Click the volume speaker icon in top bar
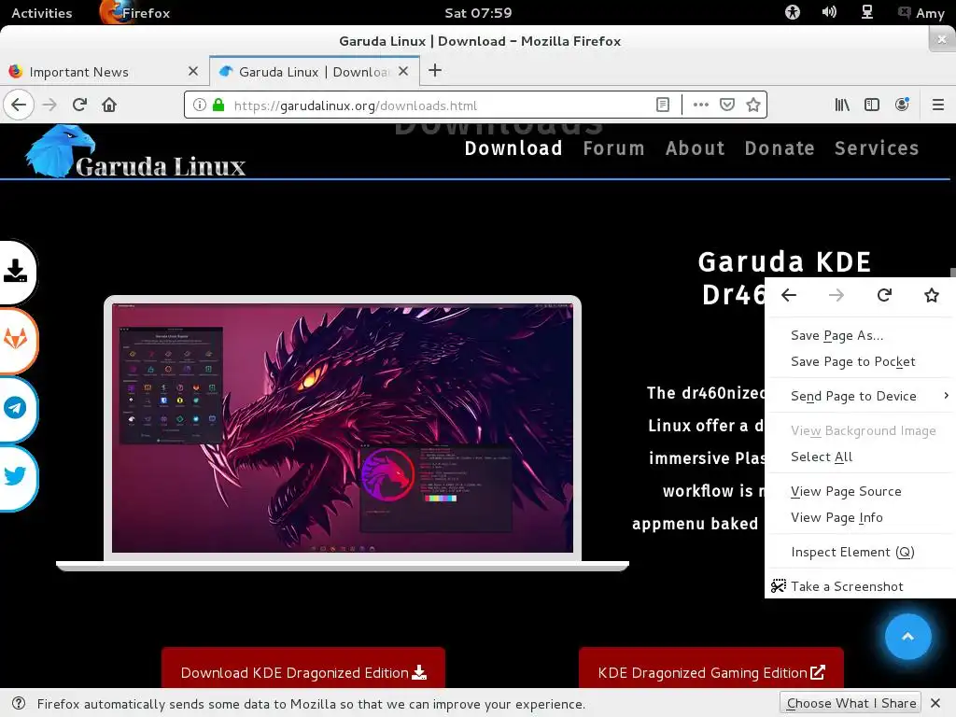This screenshot has height=717, width=956. (829, 12)
